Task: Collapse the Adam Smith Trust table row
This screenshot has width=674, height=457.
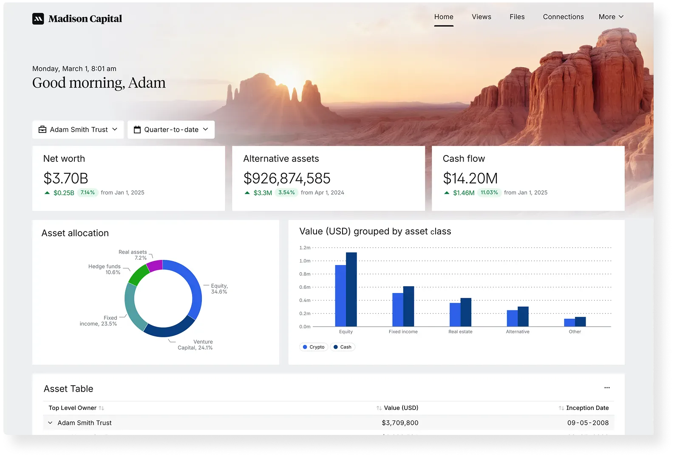Action: tap(50, 423)
